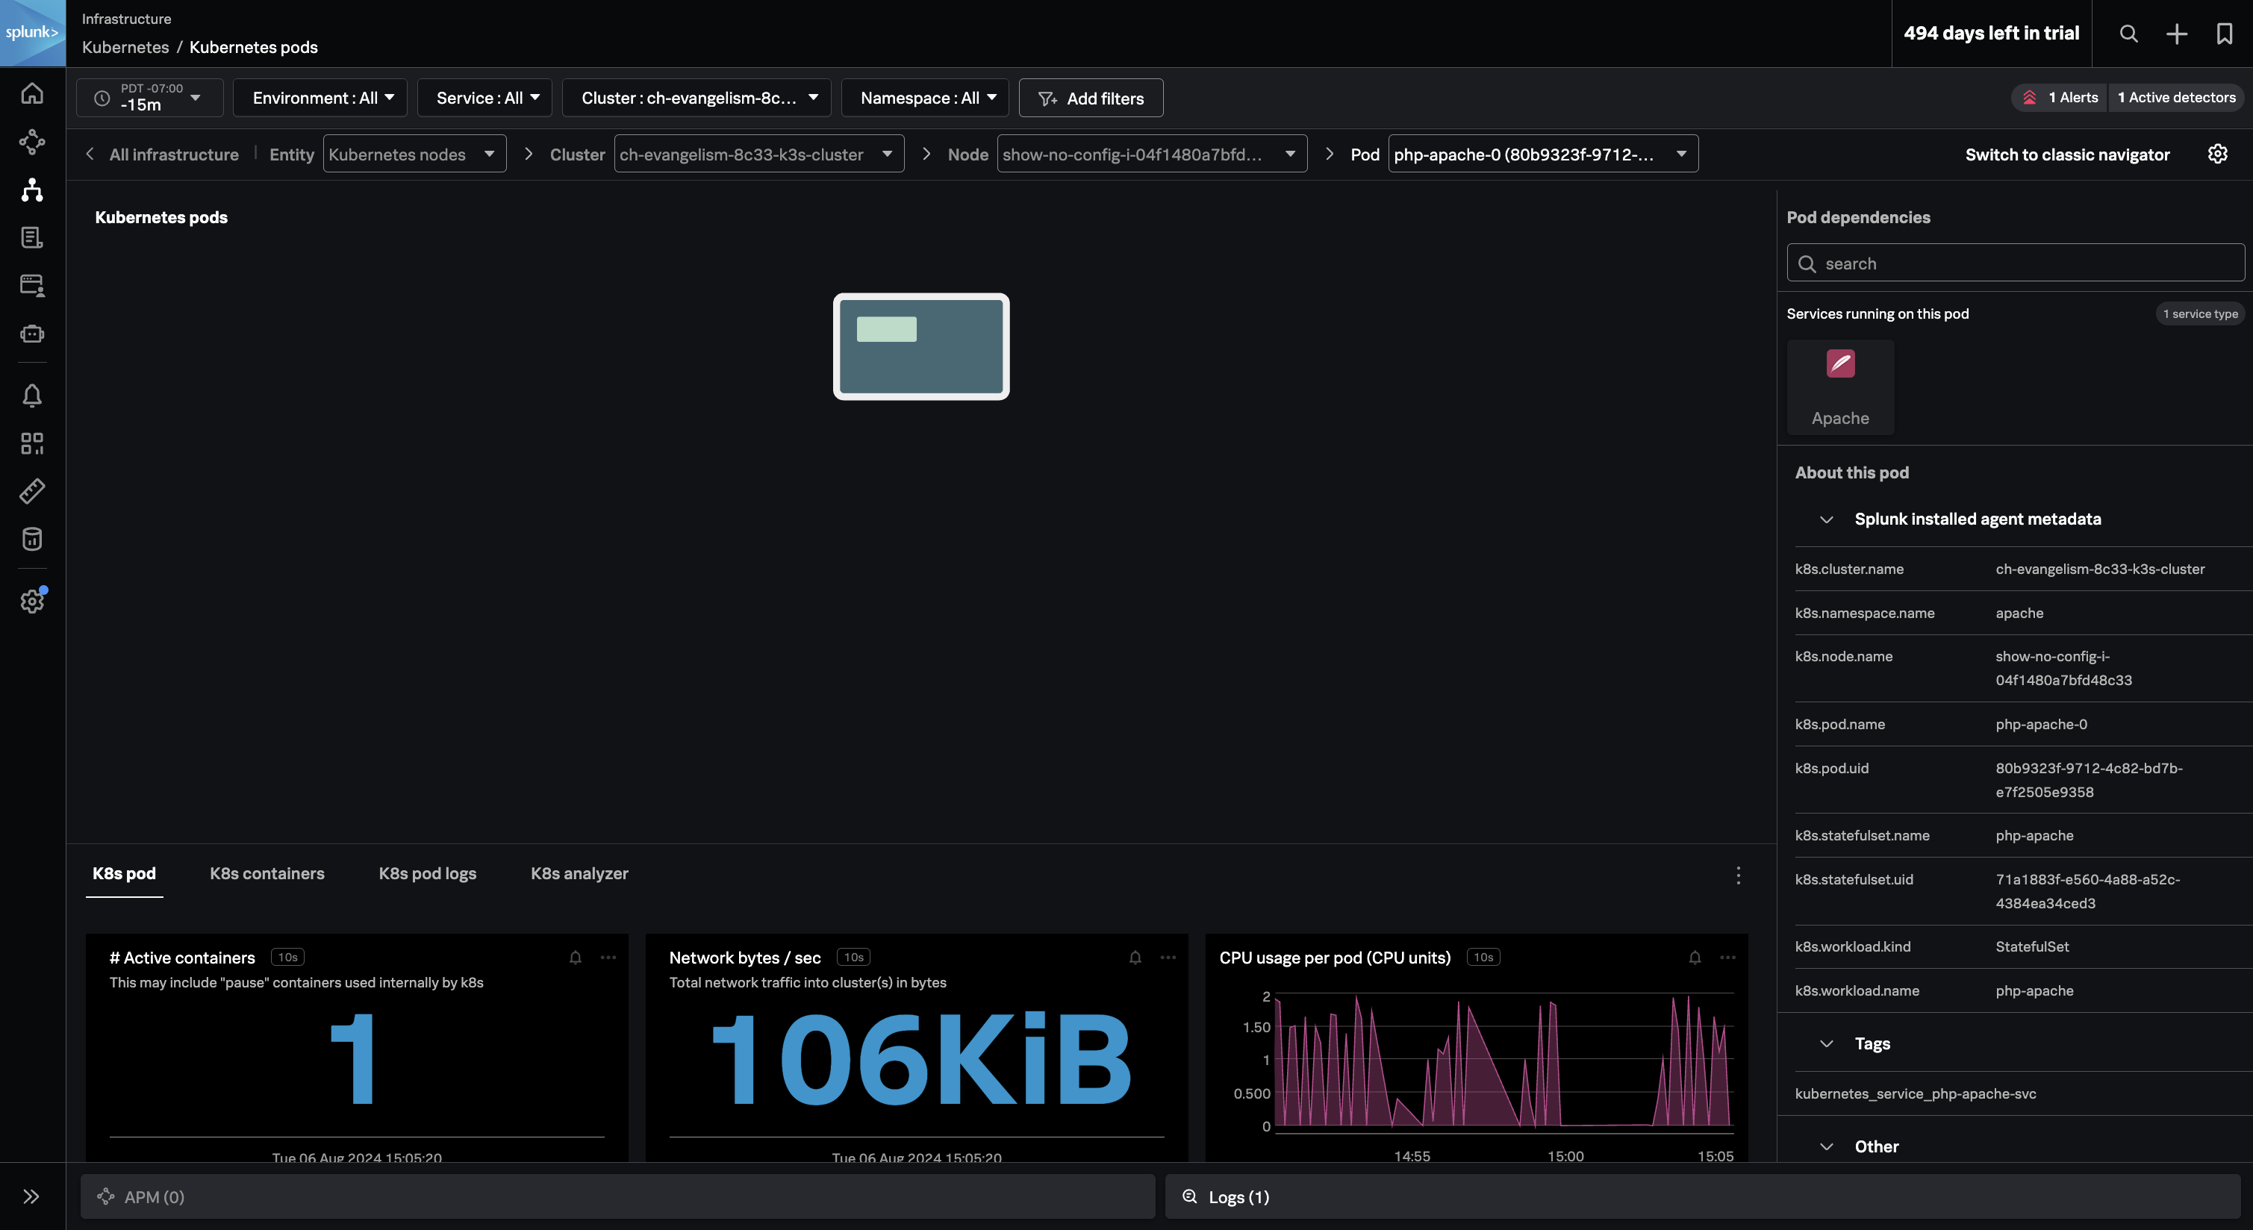Collapse the Splunk installed agent metadata section

point(1826,519)
